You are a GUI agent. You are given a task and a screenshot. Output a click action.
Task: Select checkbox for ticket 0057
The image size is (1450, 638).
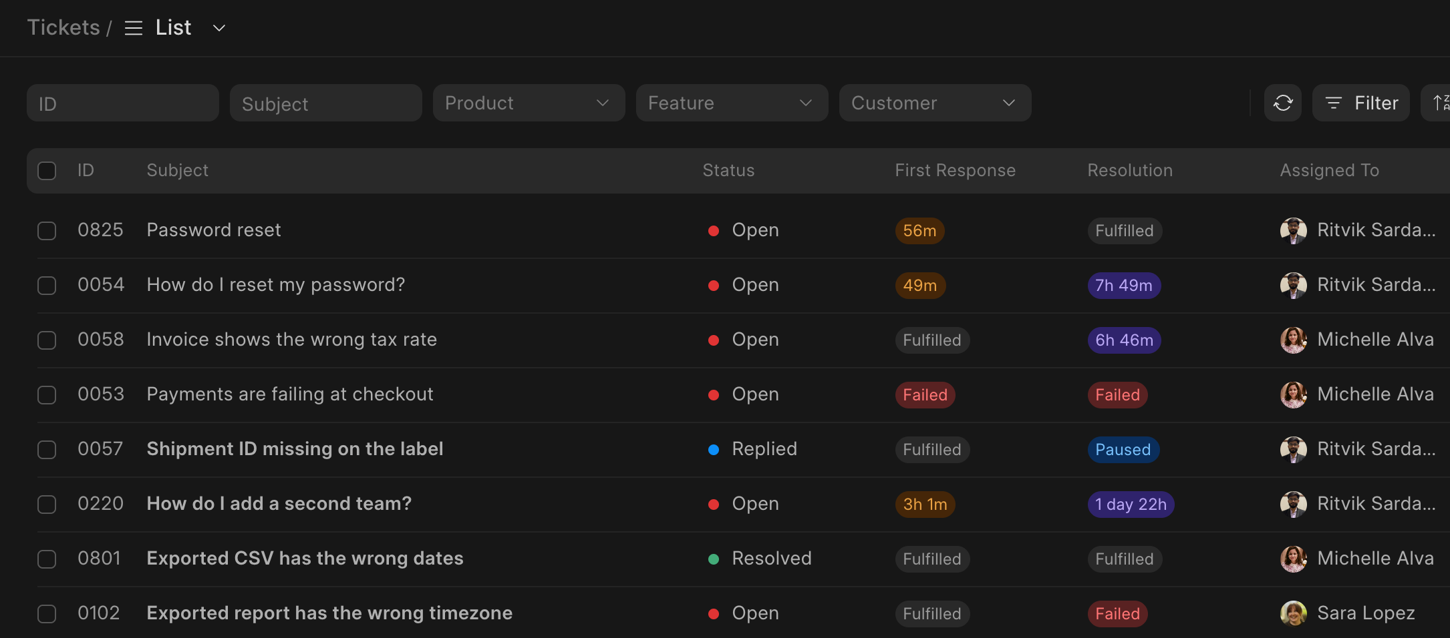coord(47,450)
